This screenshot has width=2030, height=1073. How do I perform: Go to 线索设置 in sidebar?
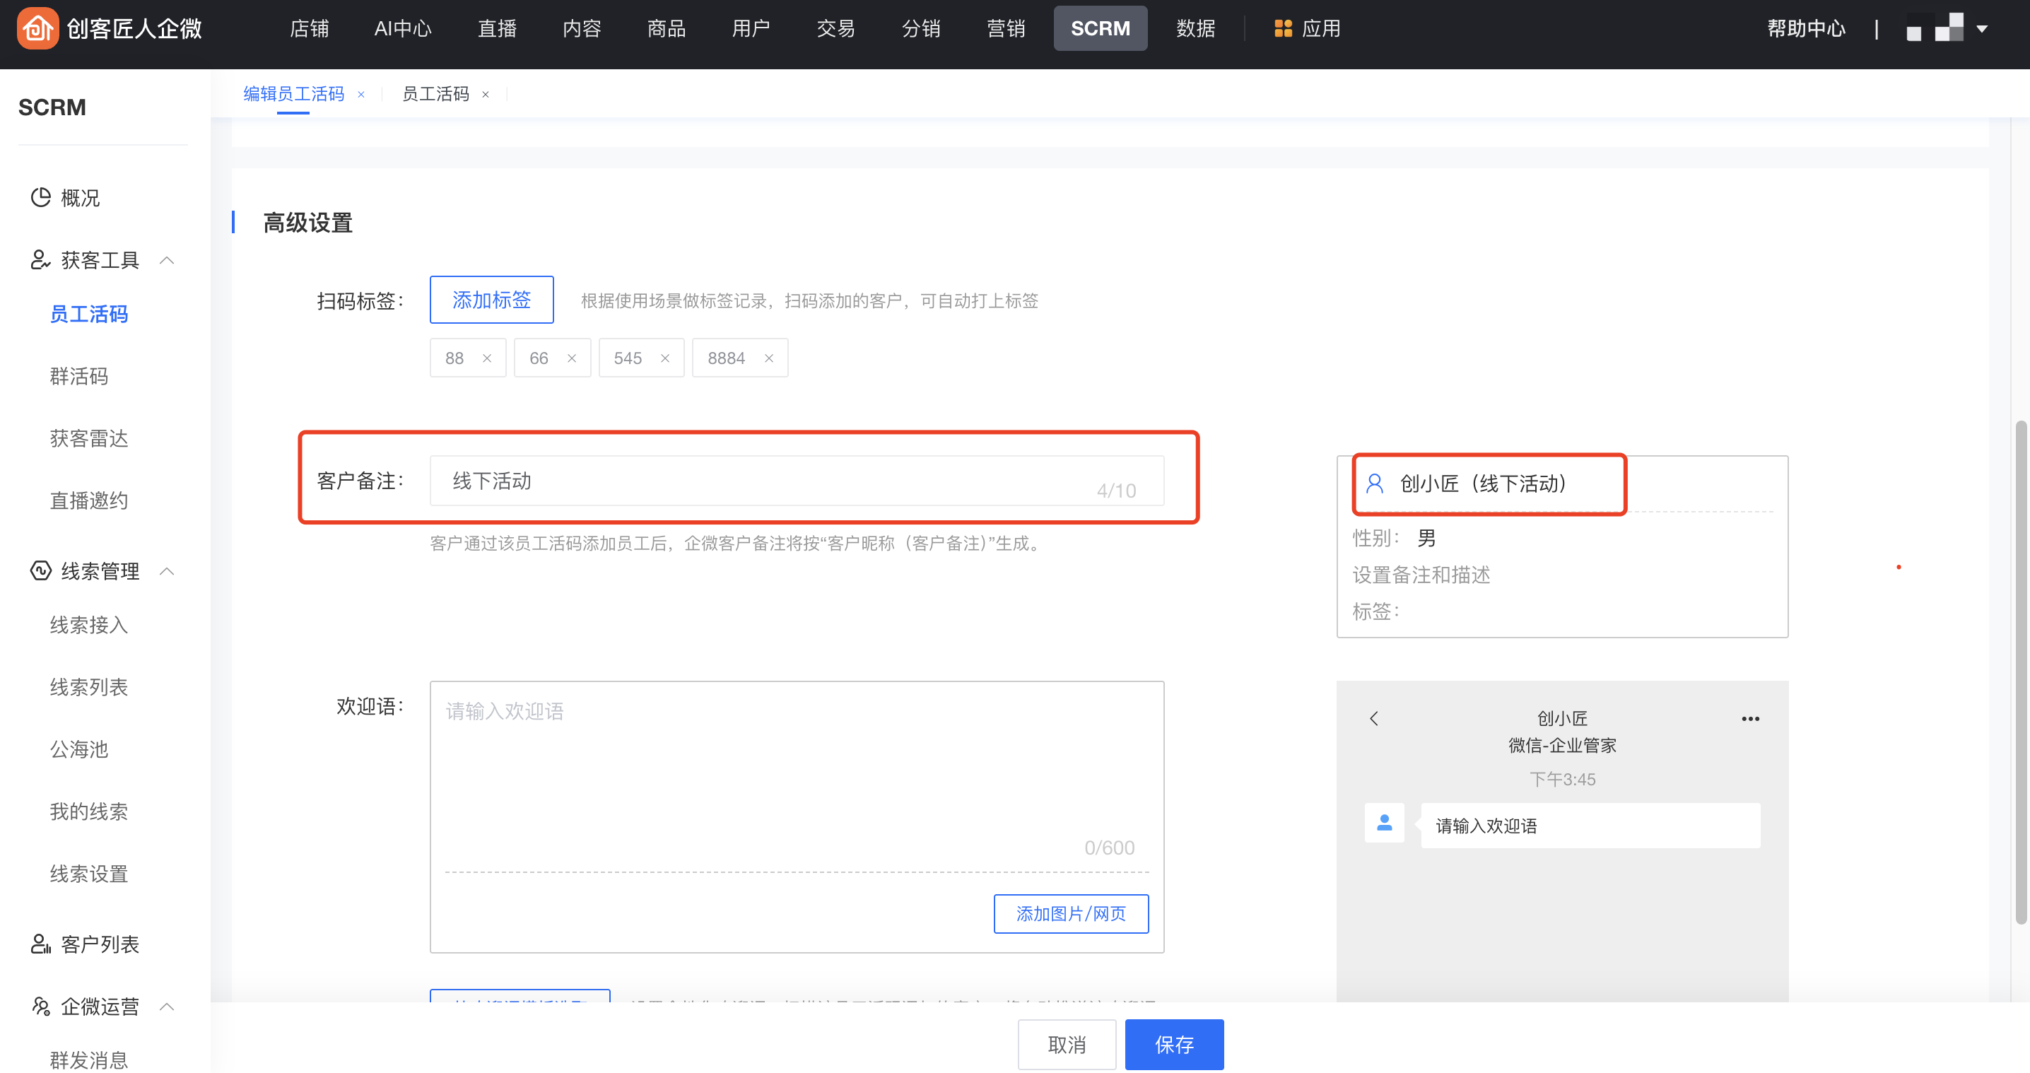click(89, 874)
